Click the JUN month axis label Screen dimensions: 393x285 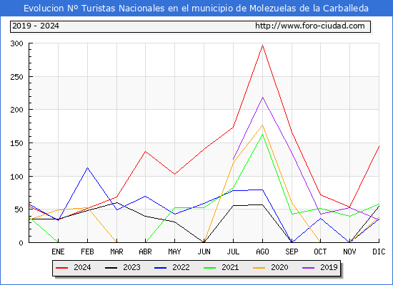(x=204, y=252)
